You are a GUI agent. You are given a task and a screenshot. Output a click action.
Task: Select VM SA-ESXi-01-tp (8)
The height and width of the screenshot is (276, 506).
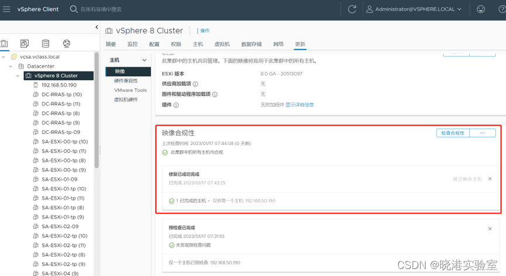click(63, 208)
